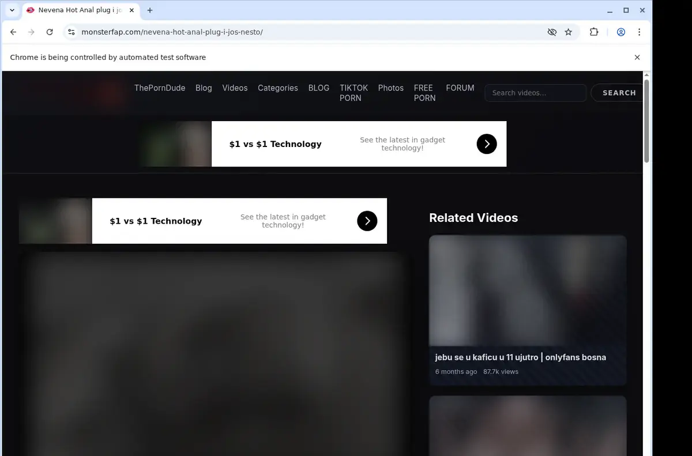
Task: Open a new browser tab
Action: [150, 10]
